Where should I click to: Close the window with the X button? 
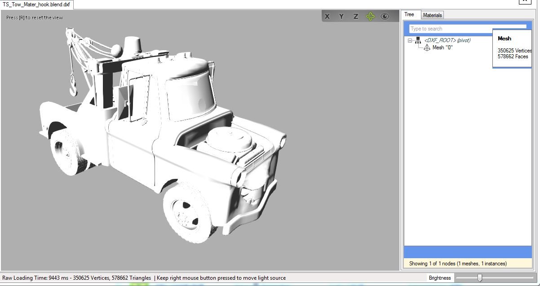(x=524, y=1)
